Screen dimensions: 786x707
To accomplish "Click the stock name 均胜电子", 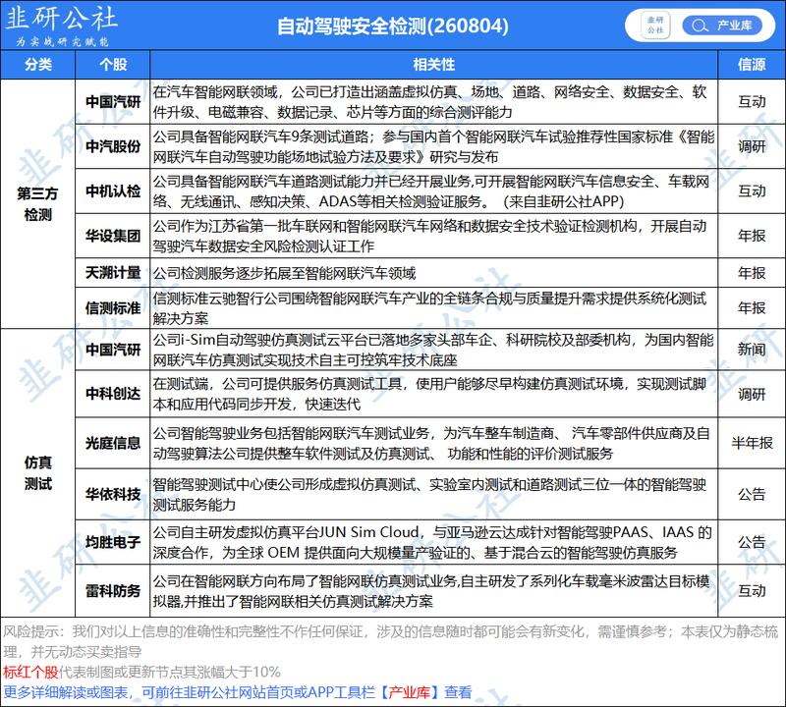I will tap(113, 542).
